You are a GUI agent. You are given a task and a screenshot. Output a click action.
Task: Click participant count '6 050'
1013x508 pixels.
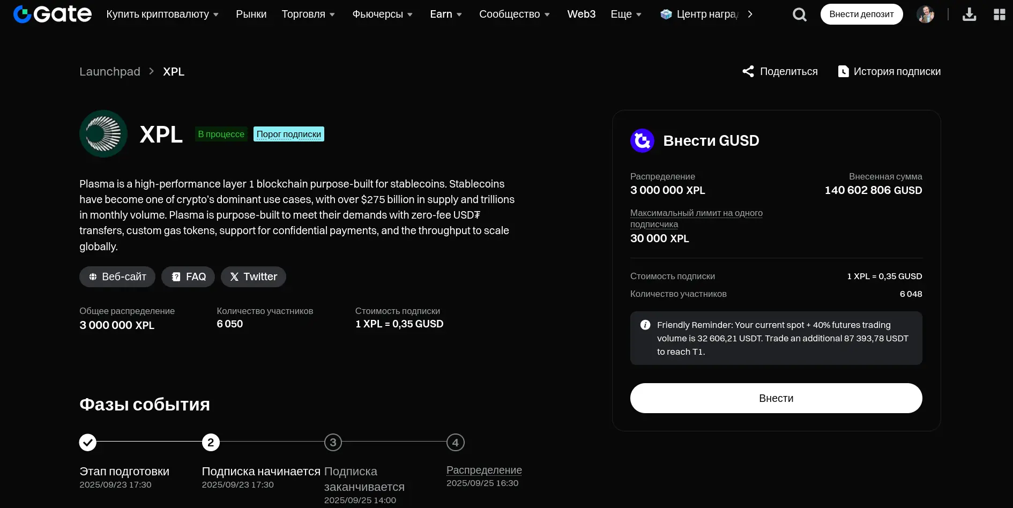tap(230, 324)
